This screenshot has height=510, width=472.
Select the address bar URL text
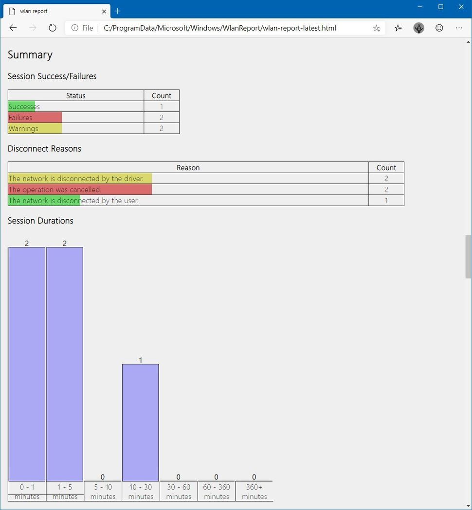tap(219, 28)
